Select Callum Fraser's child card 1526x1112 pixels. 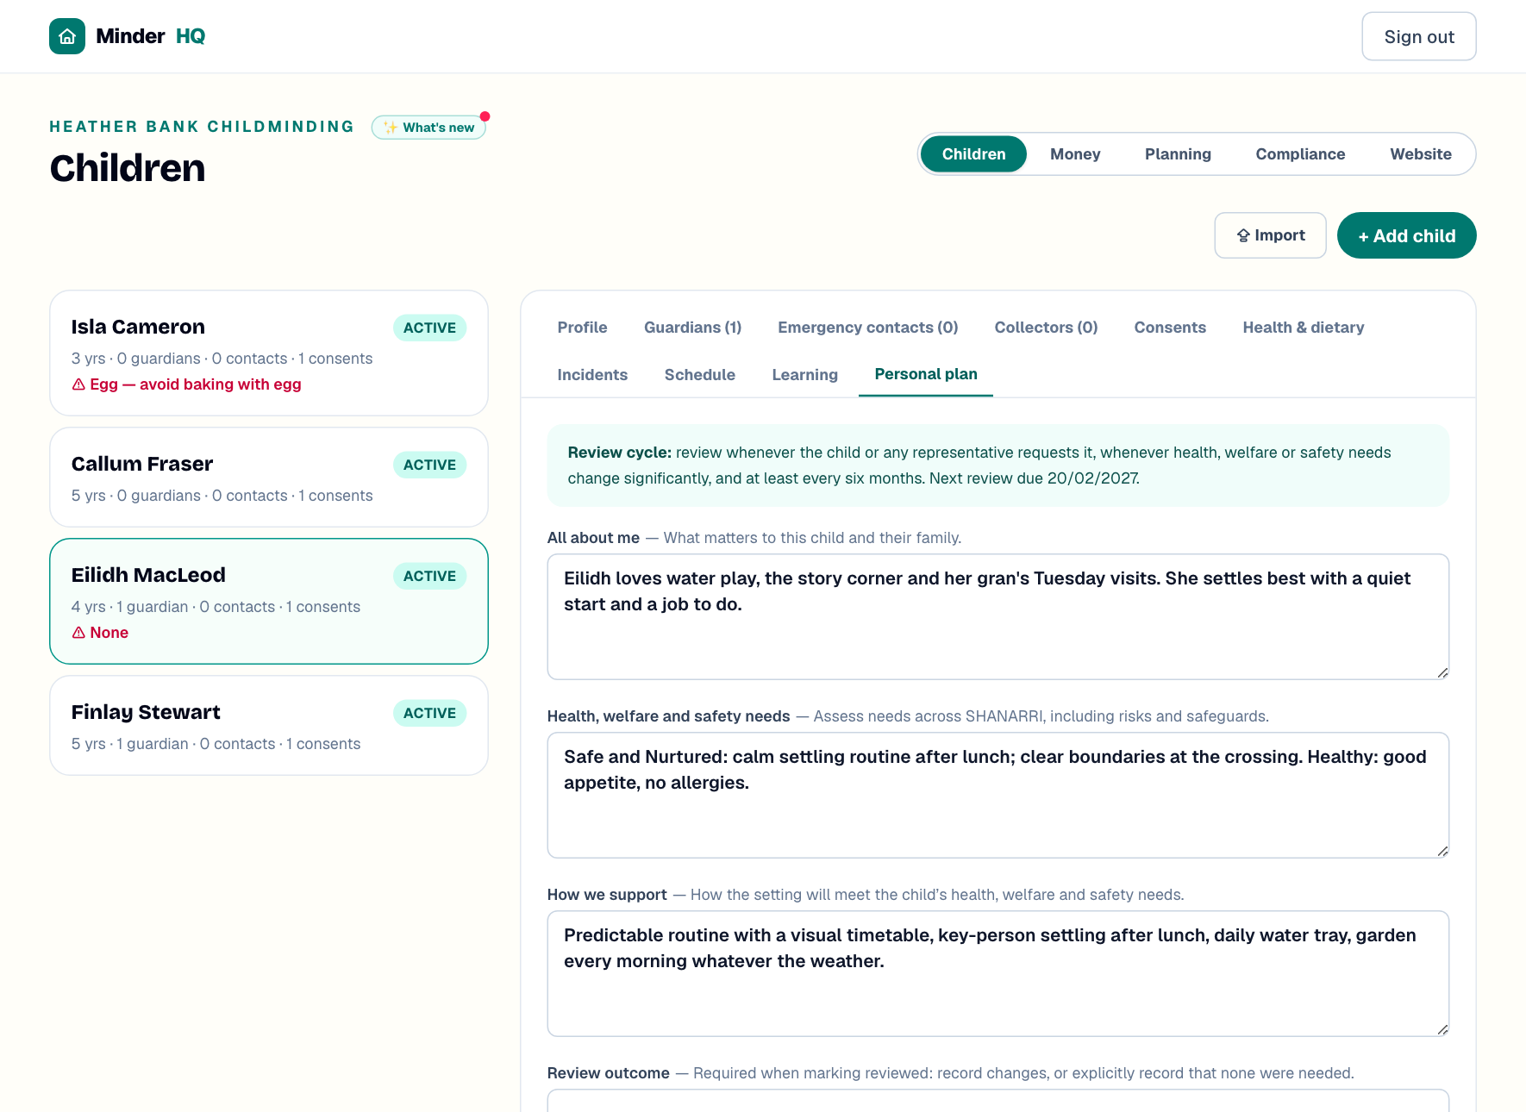tap(269, 478)
